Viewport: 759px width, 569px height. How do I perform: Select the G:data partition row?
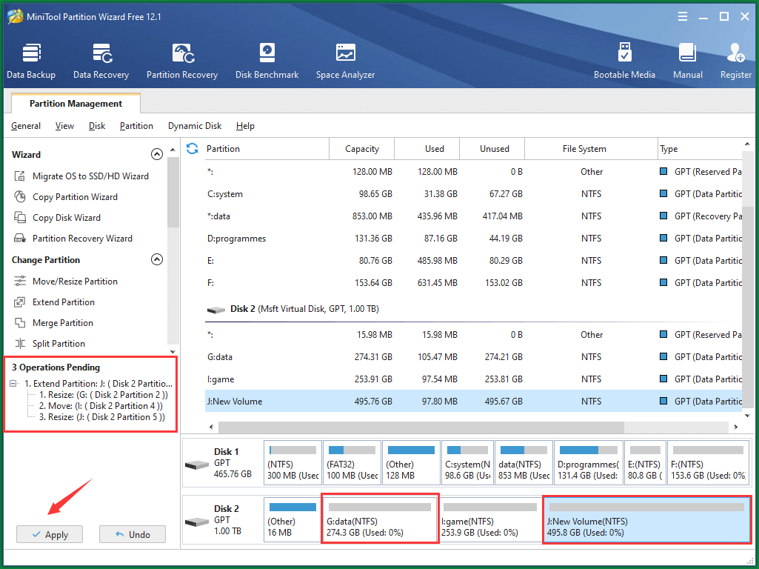click(473, 357)
